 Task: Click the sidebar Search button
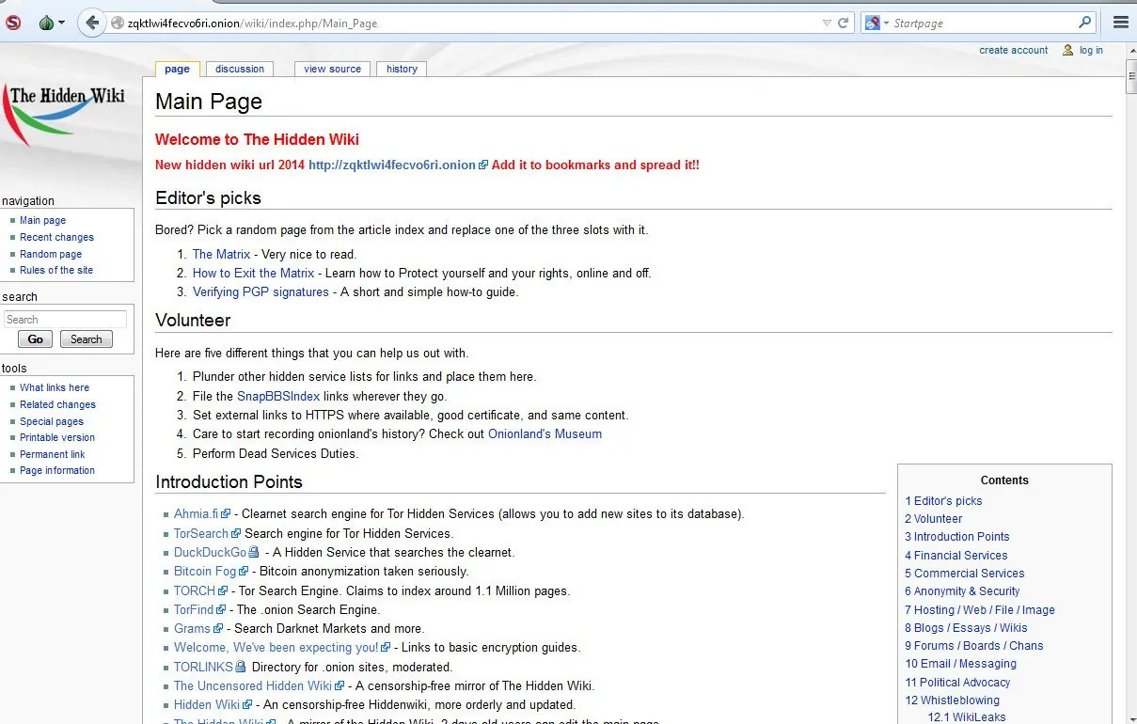point(87,339)
